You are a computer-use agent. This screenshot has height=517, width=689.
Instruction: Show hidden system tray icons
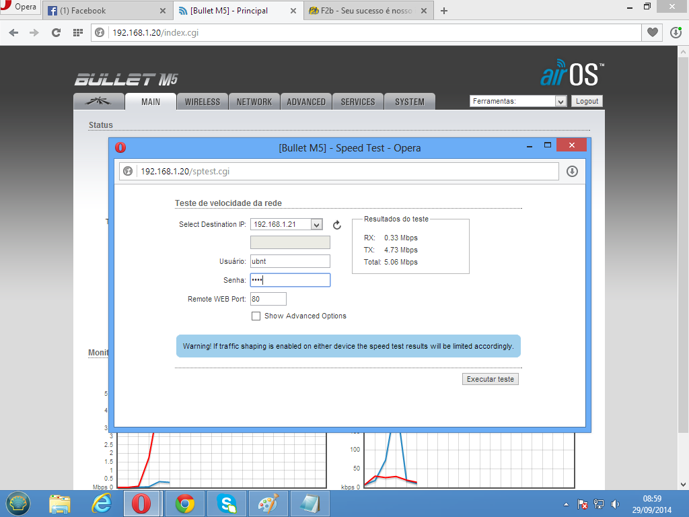(x=566, y=505)
